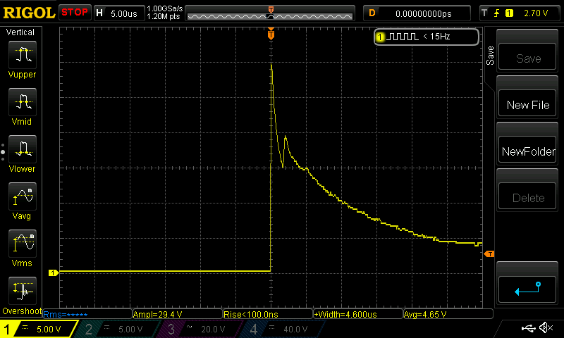564x338 pixels.
Task: Click the USB status icon
Action: (x=529, y=328)
